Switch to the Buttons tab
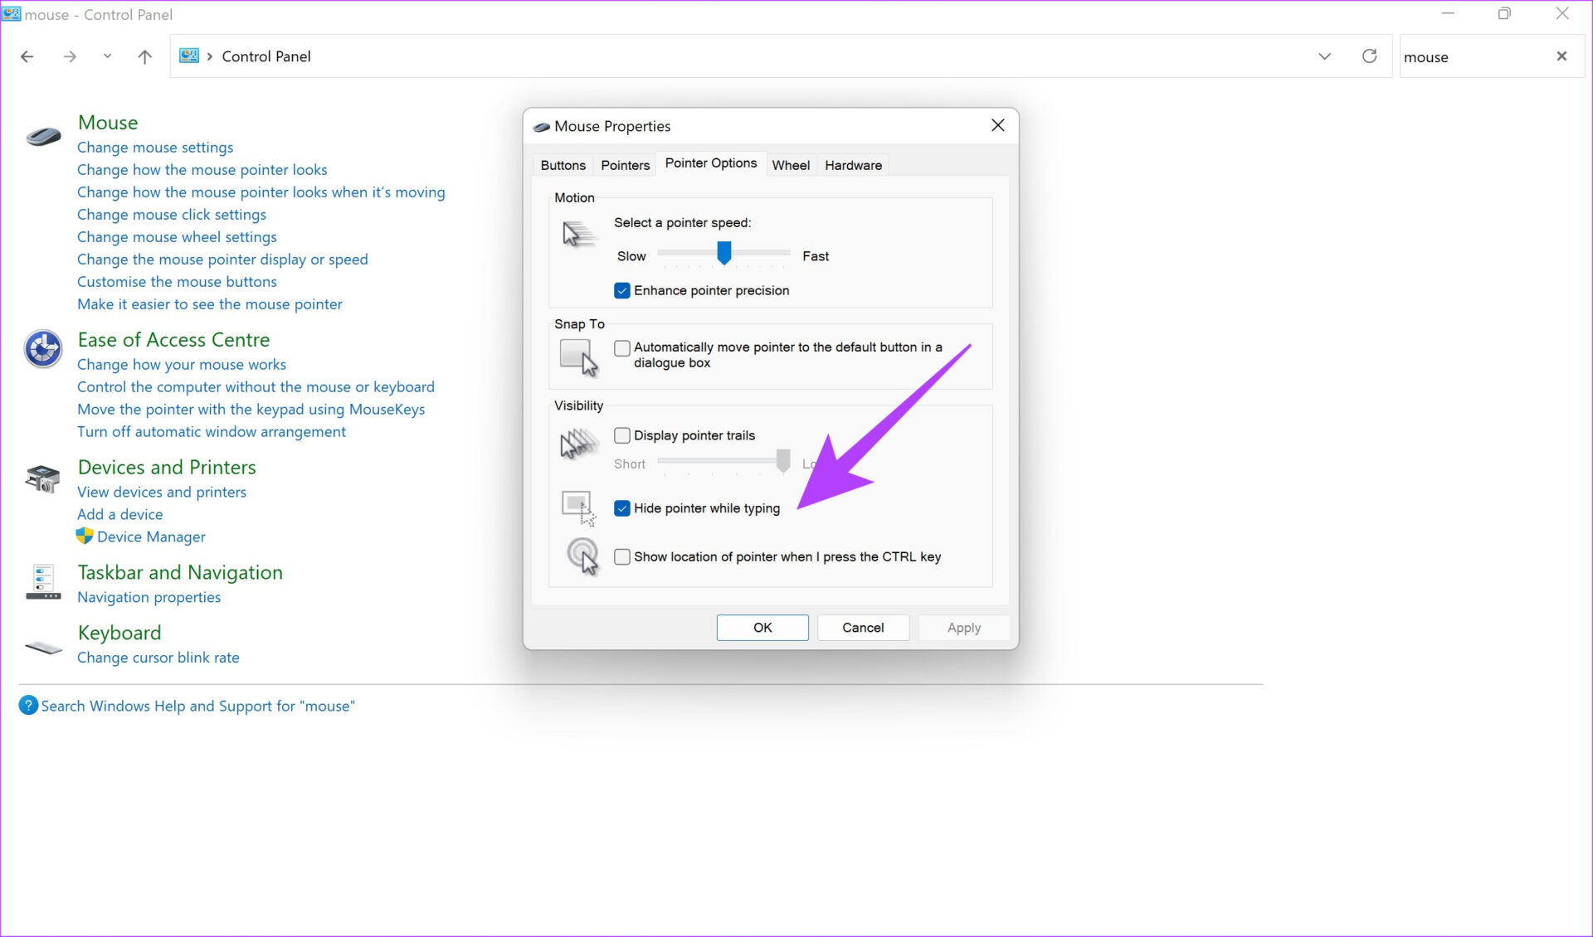This screenshot has width=1593, height=937. pyautogui.click(x=563, y=165)
